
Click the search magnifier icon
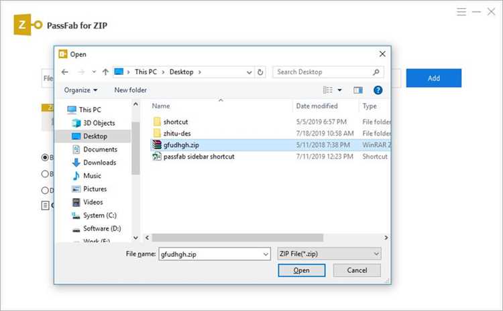pos(376,72)
